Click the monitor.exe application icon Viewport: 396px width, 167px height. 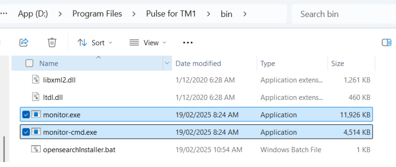[x=36, y=115]
